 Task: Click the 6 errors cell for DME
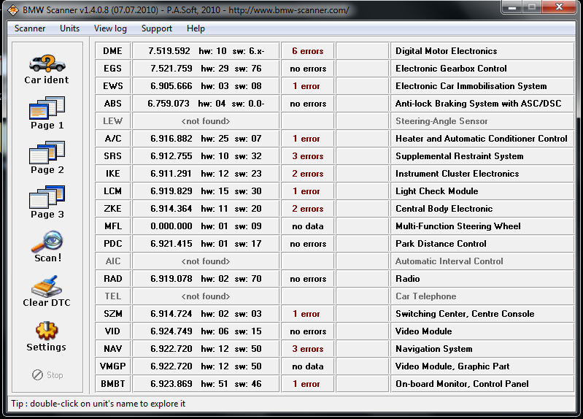point(307,51)
